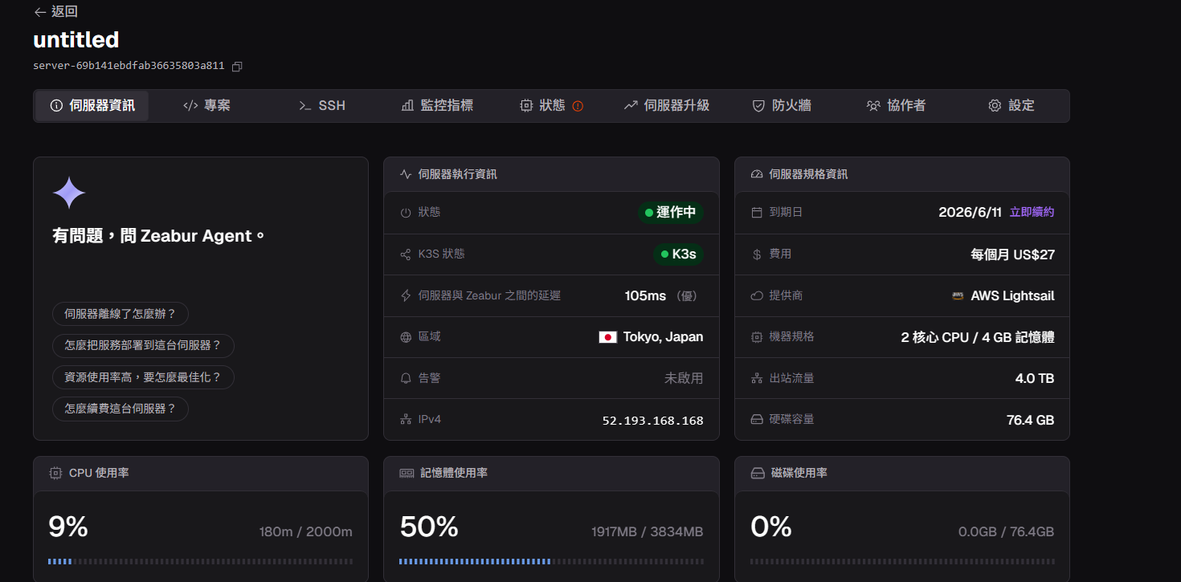Click the Zeabur Agent sparkle icon
1181x582 pixels.
[69, 193]
